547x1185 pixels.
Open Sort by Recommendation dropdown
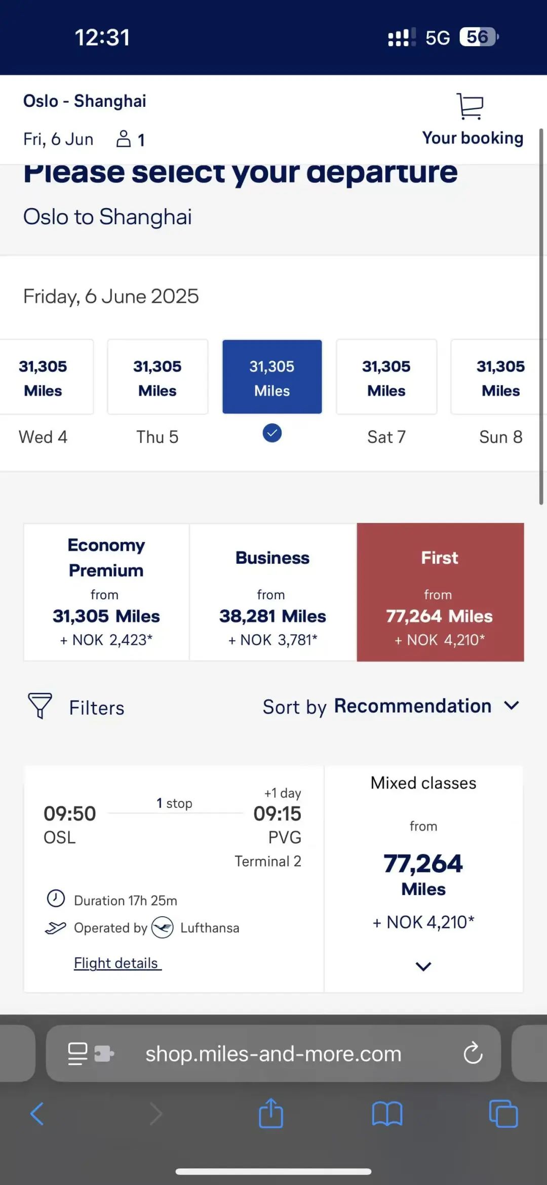pyautogui.click(x=391, y=706)
